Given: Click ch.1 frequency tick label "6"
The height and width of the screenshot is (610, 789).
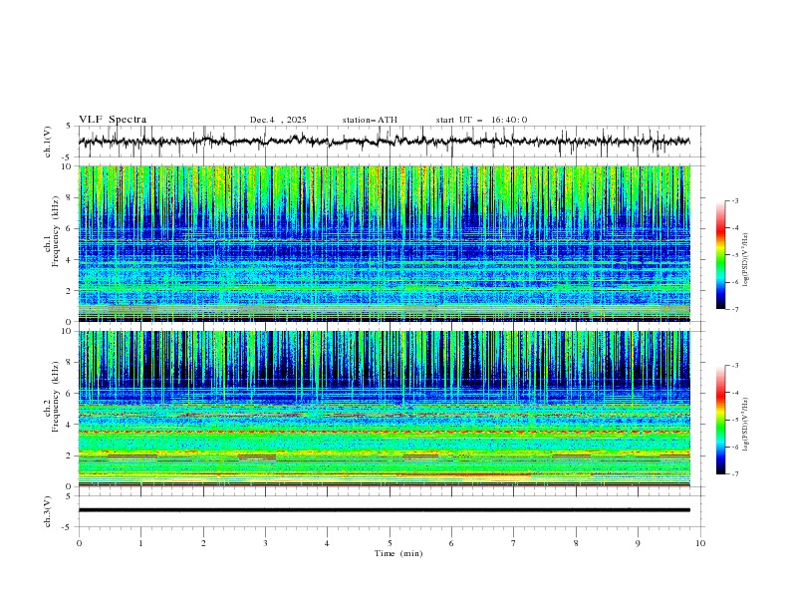Looking at the screenshot, I should (70, 229).
